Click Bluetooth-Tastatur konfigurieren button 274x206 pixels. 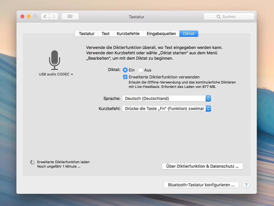[x=201, y=185]
